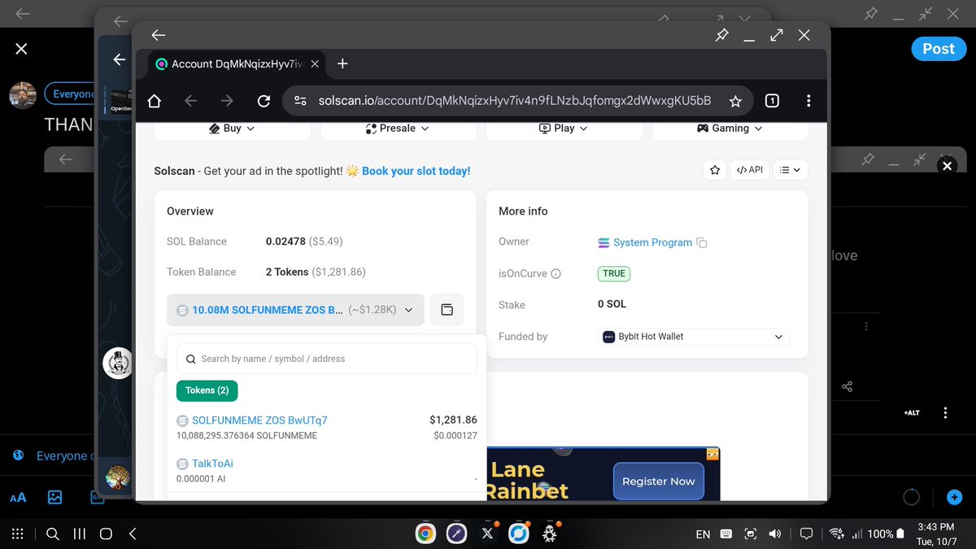This screenshot has width=976, height=549.
Task: Go to home screen via taskbar button
Action: pos(106,534)
